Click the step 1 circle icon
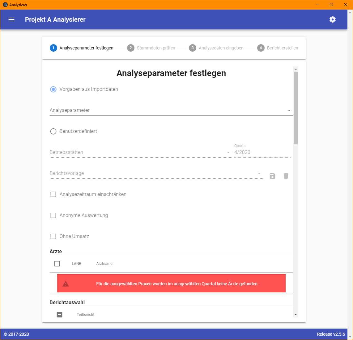This screenshot has height=340, width=353. (x=53, y=48)
